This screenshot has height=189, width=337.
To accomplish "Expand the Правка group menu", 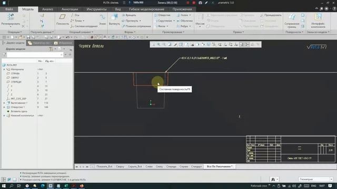I will [239, 32].
